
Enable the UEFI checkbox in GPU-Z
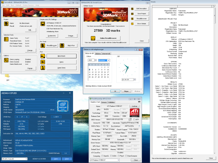pyautogui.click(x=134, y=120)
